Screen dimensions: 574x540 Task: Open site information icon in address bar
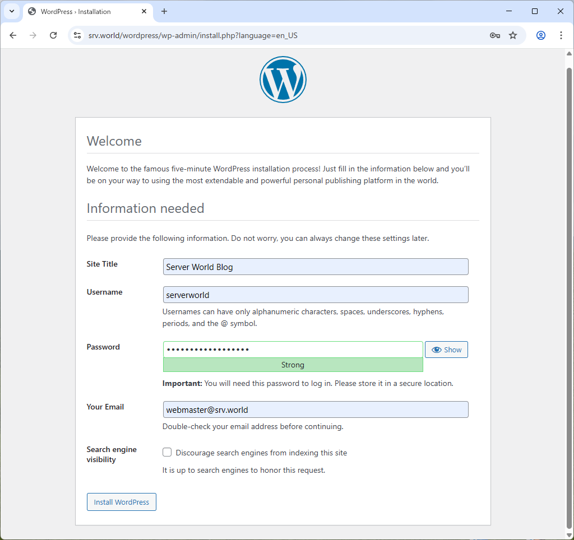click(x=76, y=35)
